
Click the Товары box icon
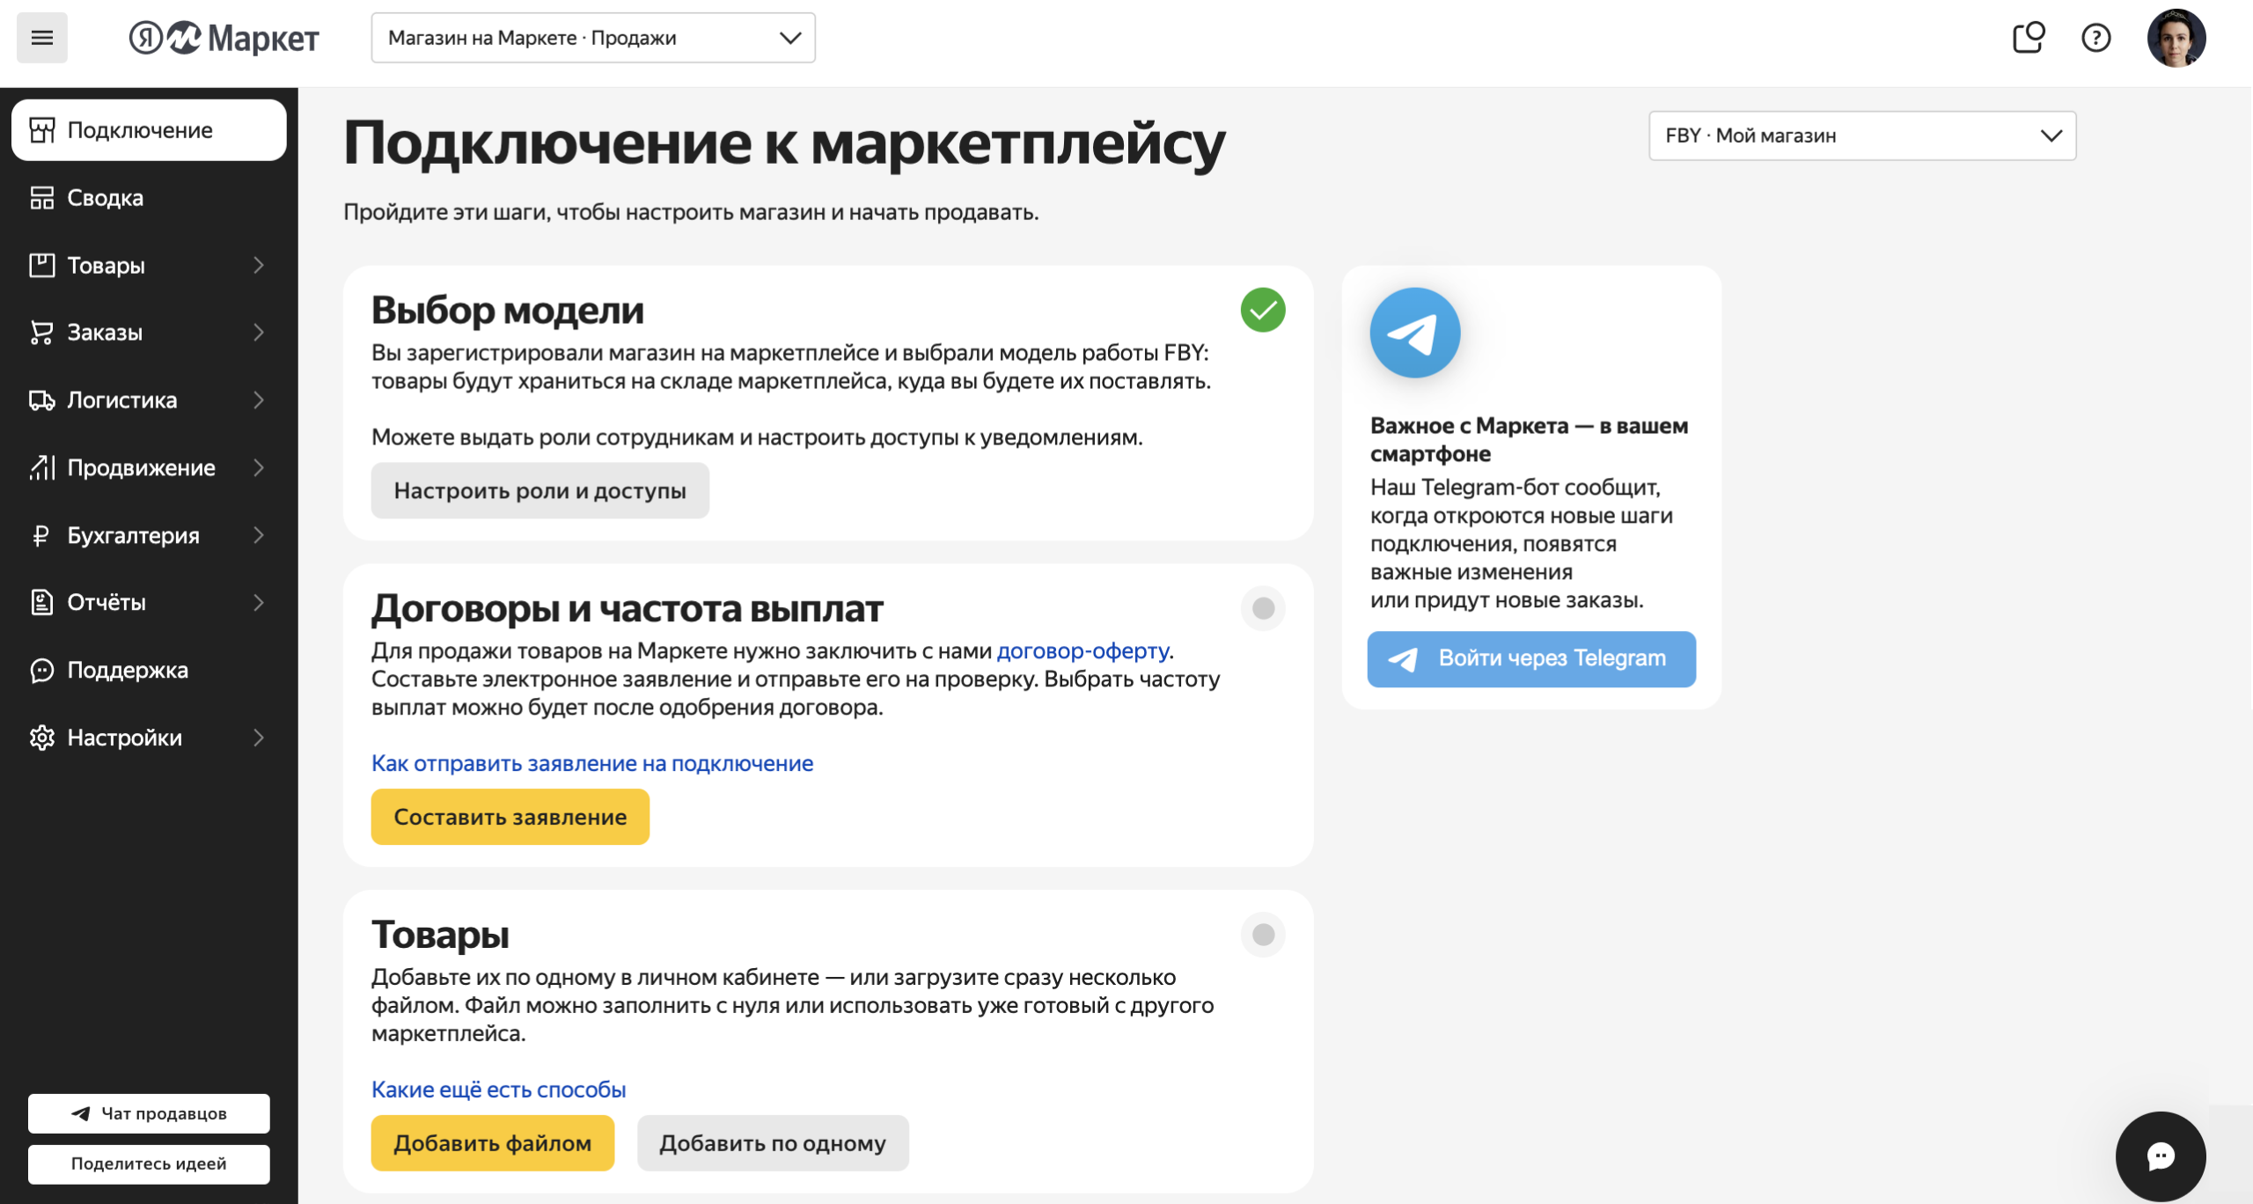(41, 265)
